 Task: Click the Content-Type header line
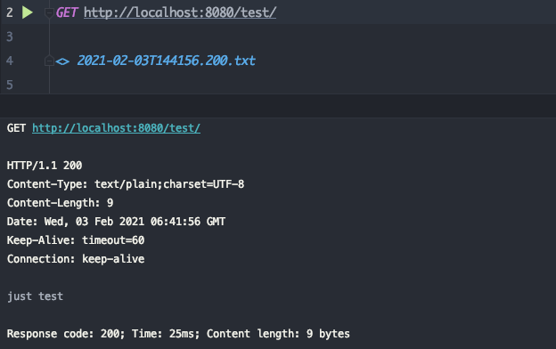pos(126,184)
